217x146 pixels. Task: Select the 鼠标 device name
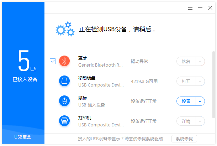[x=83, y=98]
